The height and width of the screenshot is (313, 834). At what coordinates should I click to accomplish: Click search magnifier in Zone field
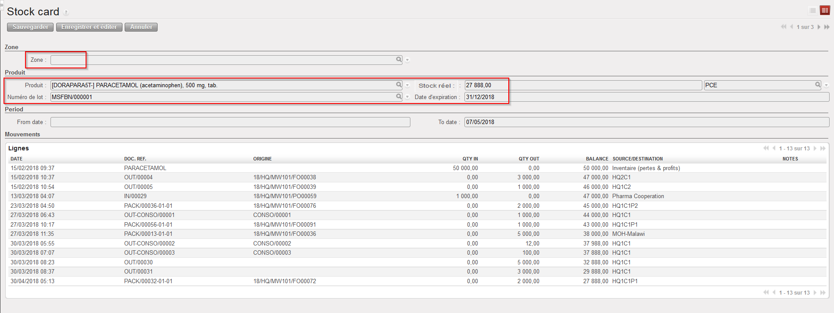(x=399, y=60)
